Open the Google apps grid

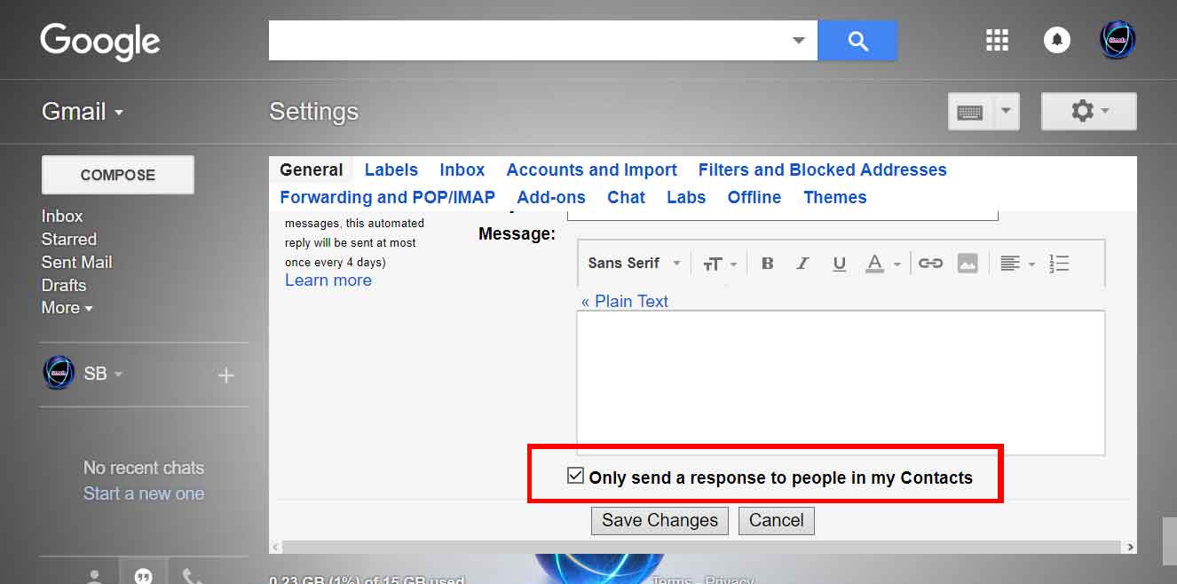997,39
